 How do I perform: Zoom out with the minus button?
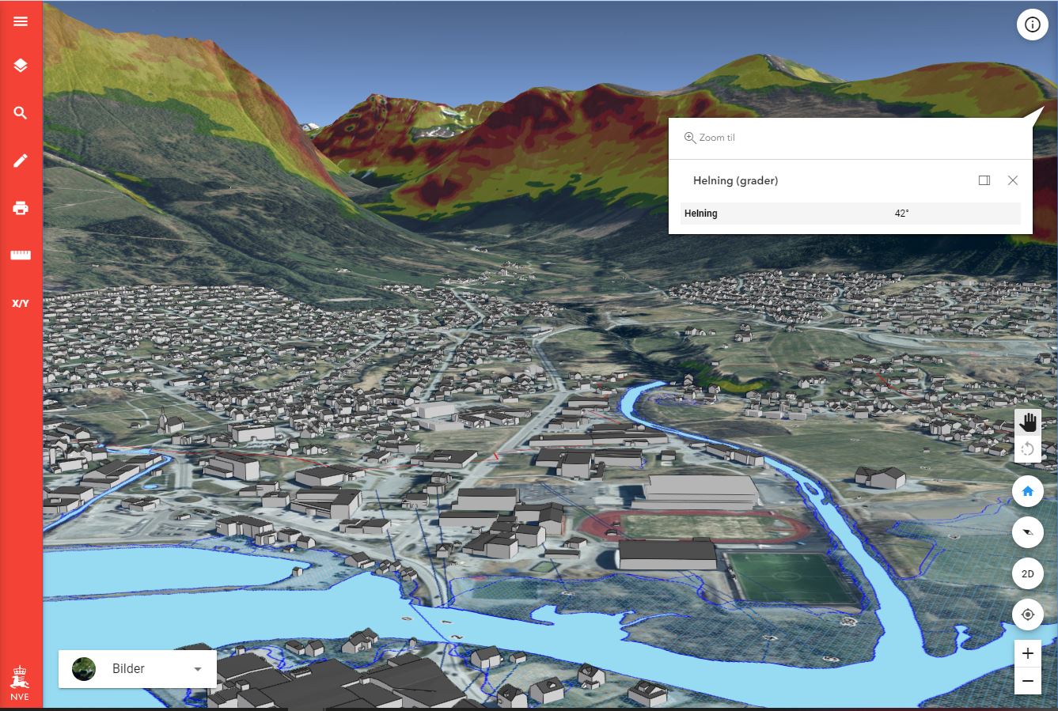coord(1027,680)
